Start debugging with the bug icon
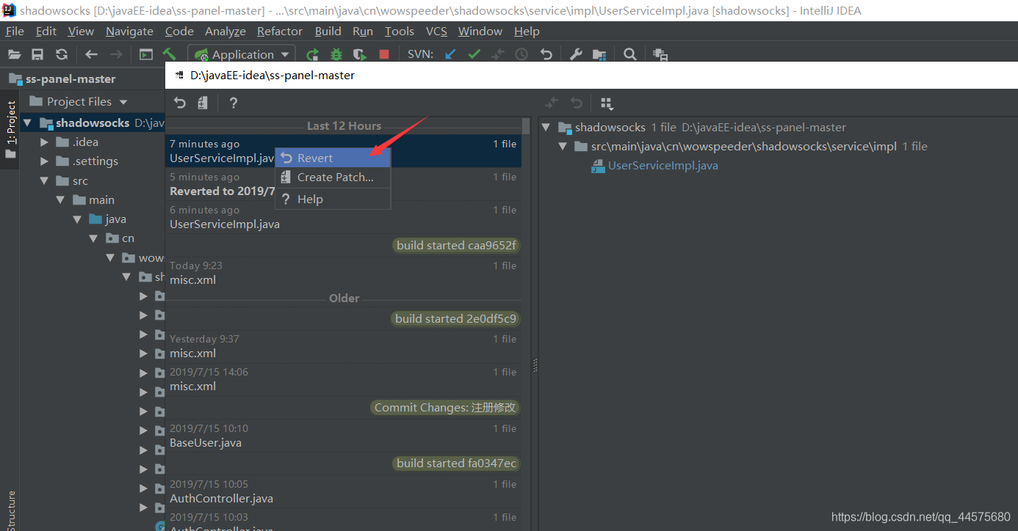This screenshot has width=1018, height=531. tap(336, 54)
